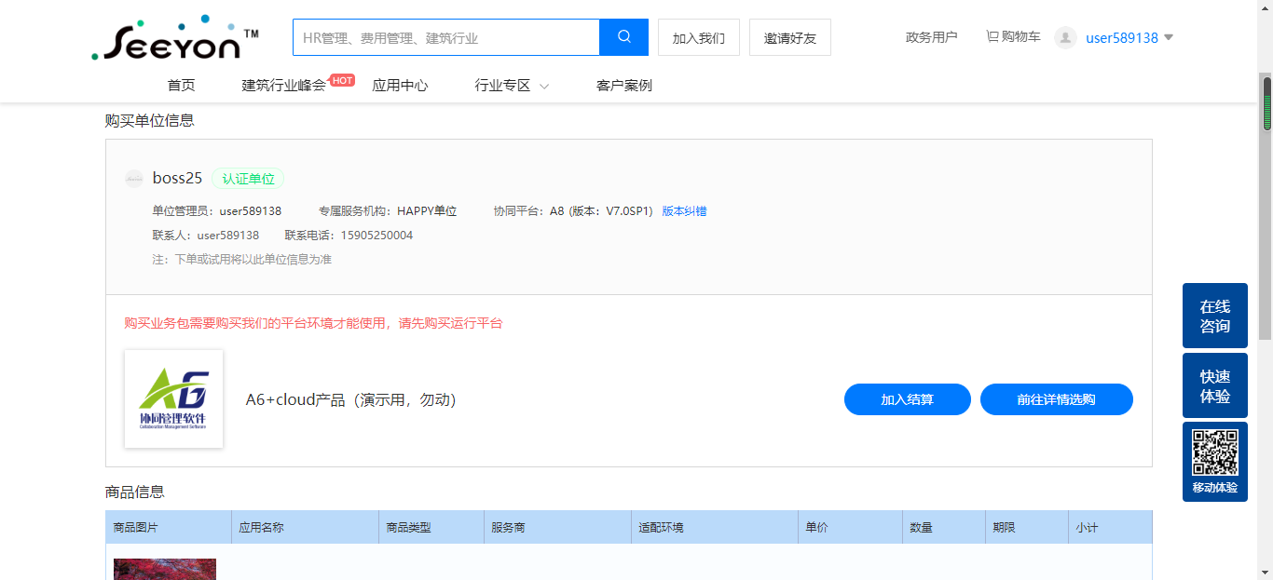The image size is (1273, 580).
Task: Click the red platform purchase warning text
Action: pyautogui.click(x=313, y=323)
